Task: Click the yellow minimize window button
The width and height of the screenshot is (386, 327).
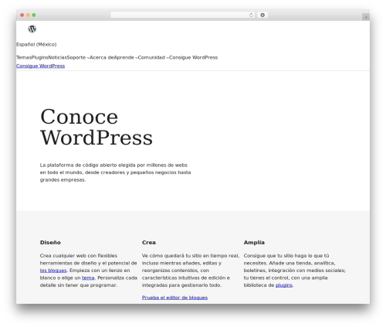Action: [x=28, y=15]
